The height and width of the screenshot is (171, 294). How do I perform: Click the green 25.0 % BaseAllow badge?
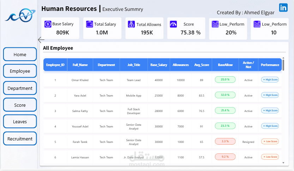coord(225,80)
